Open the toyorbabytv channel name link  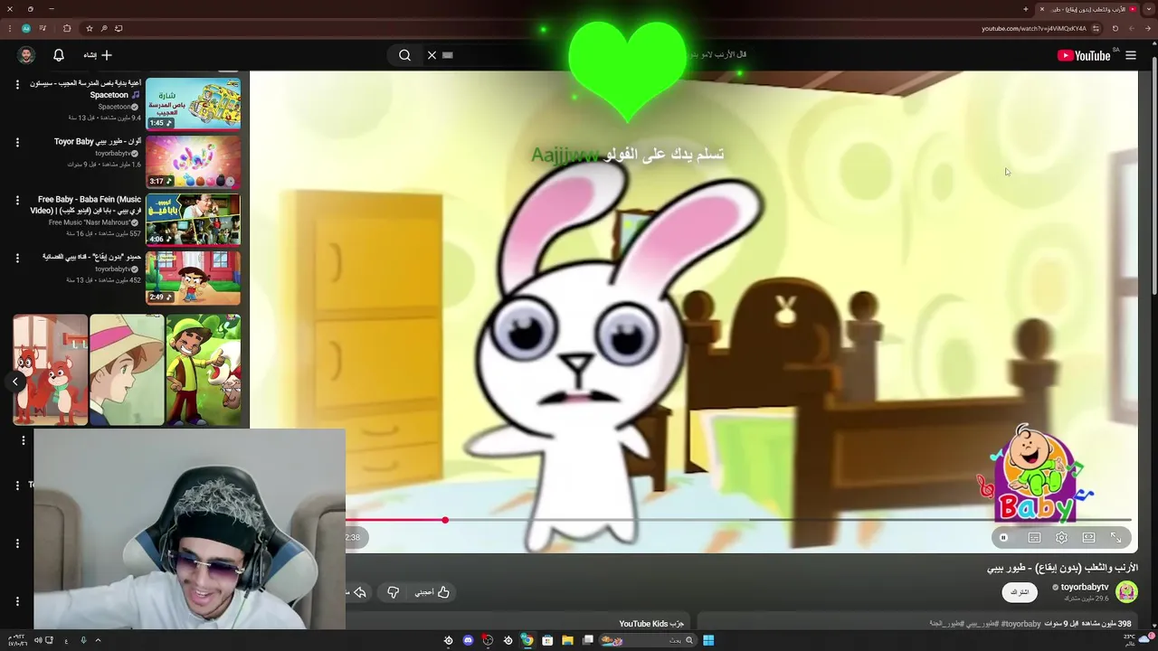[x=1085, y=587]
